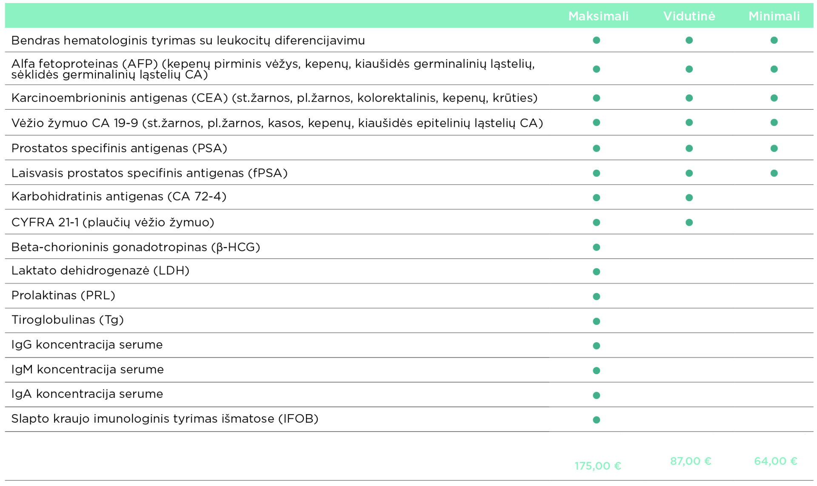Image resolution: width=817 pixels, height=486 pixels.
Task: Click Minimali dot in Bendras hematologinis row
Action: [x=774, y=40]
